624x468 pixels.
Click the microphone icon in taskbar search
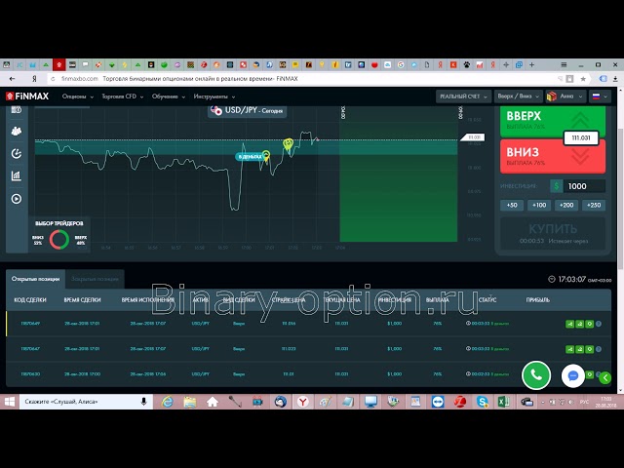click(x=143, y=401)
